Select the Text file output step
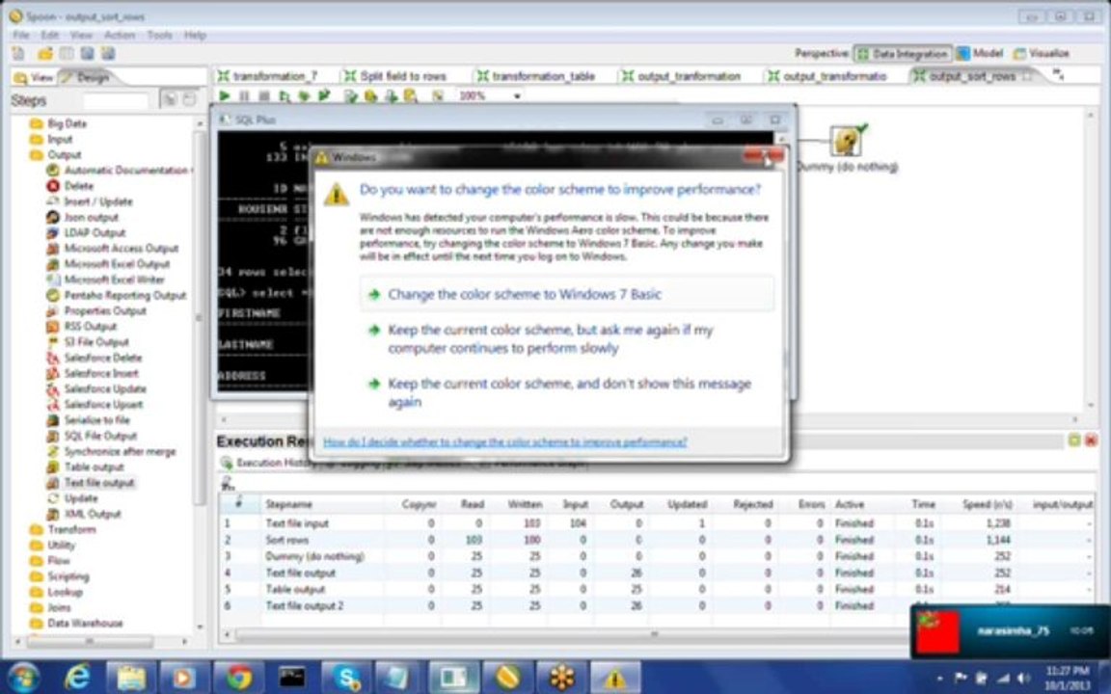 coord(98,482)
